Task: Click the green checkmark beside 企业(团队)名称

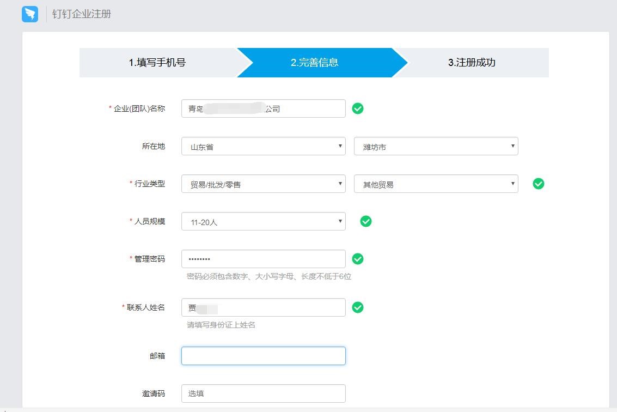Action: [x=358, y=108]
